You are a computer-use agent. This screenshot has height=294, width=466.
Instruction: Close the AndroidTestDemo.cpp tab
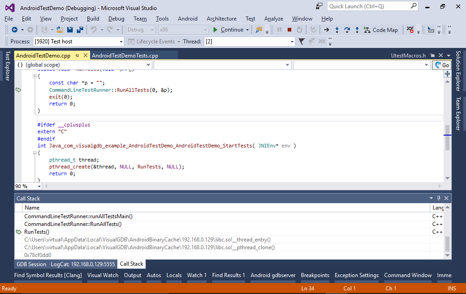click(x=86, y=56)
